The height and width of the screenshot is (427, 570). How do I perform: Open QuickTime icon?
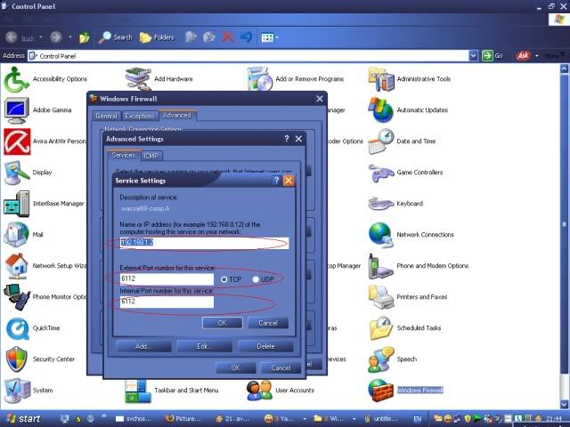click(16, 328)
